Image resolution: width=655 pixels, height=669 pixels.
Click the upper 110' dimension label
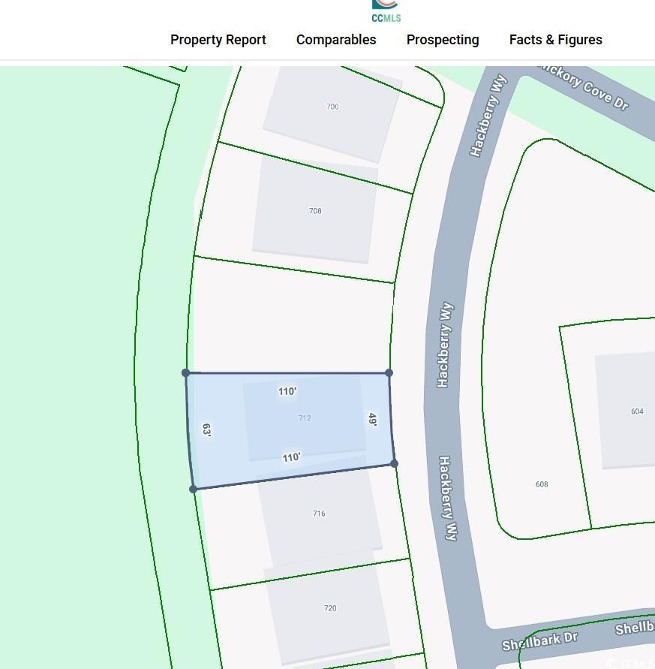point(287,391)
